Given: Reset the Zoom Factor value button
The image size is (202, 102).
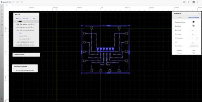Looking at the screenshot, I should (197, 46).
